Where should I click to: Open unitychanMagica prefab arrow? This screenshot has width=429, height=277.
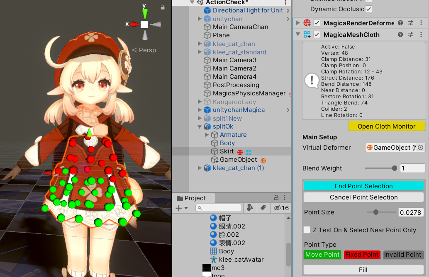288,110
